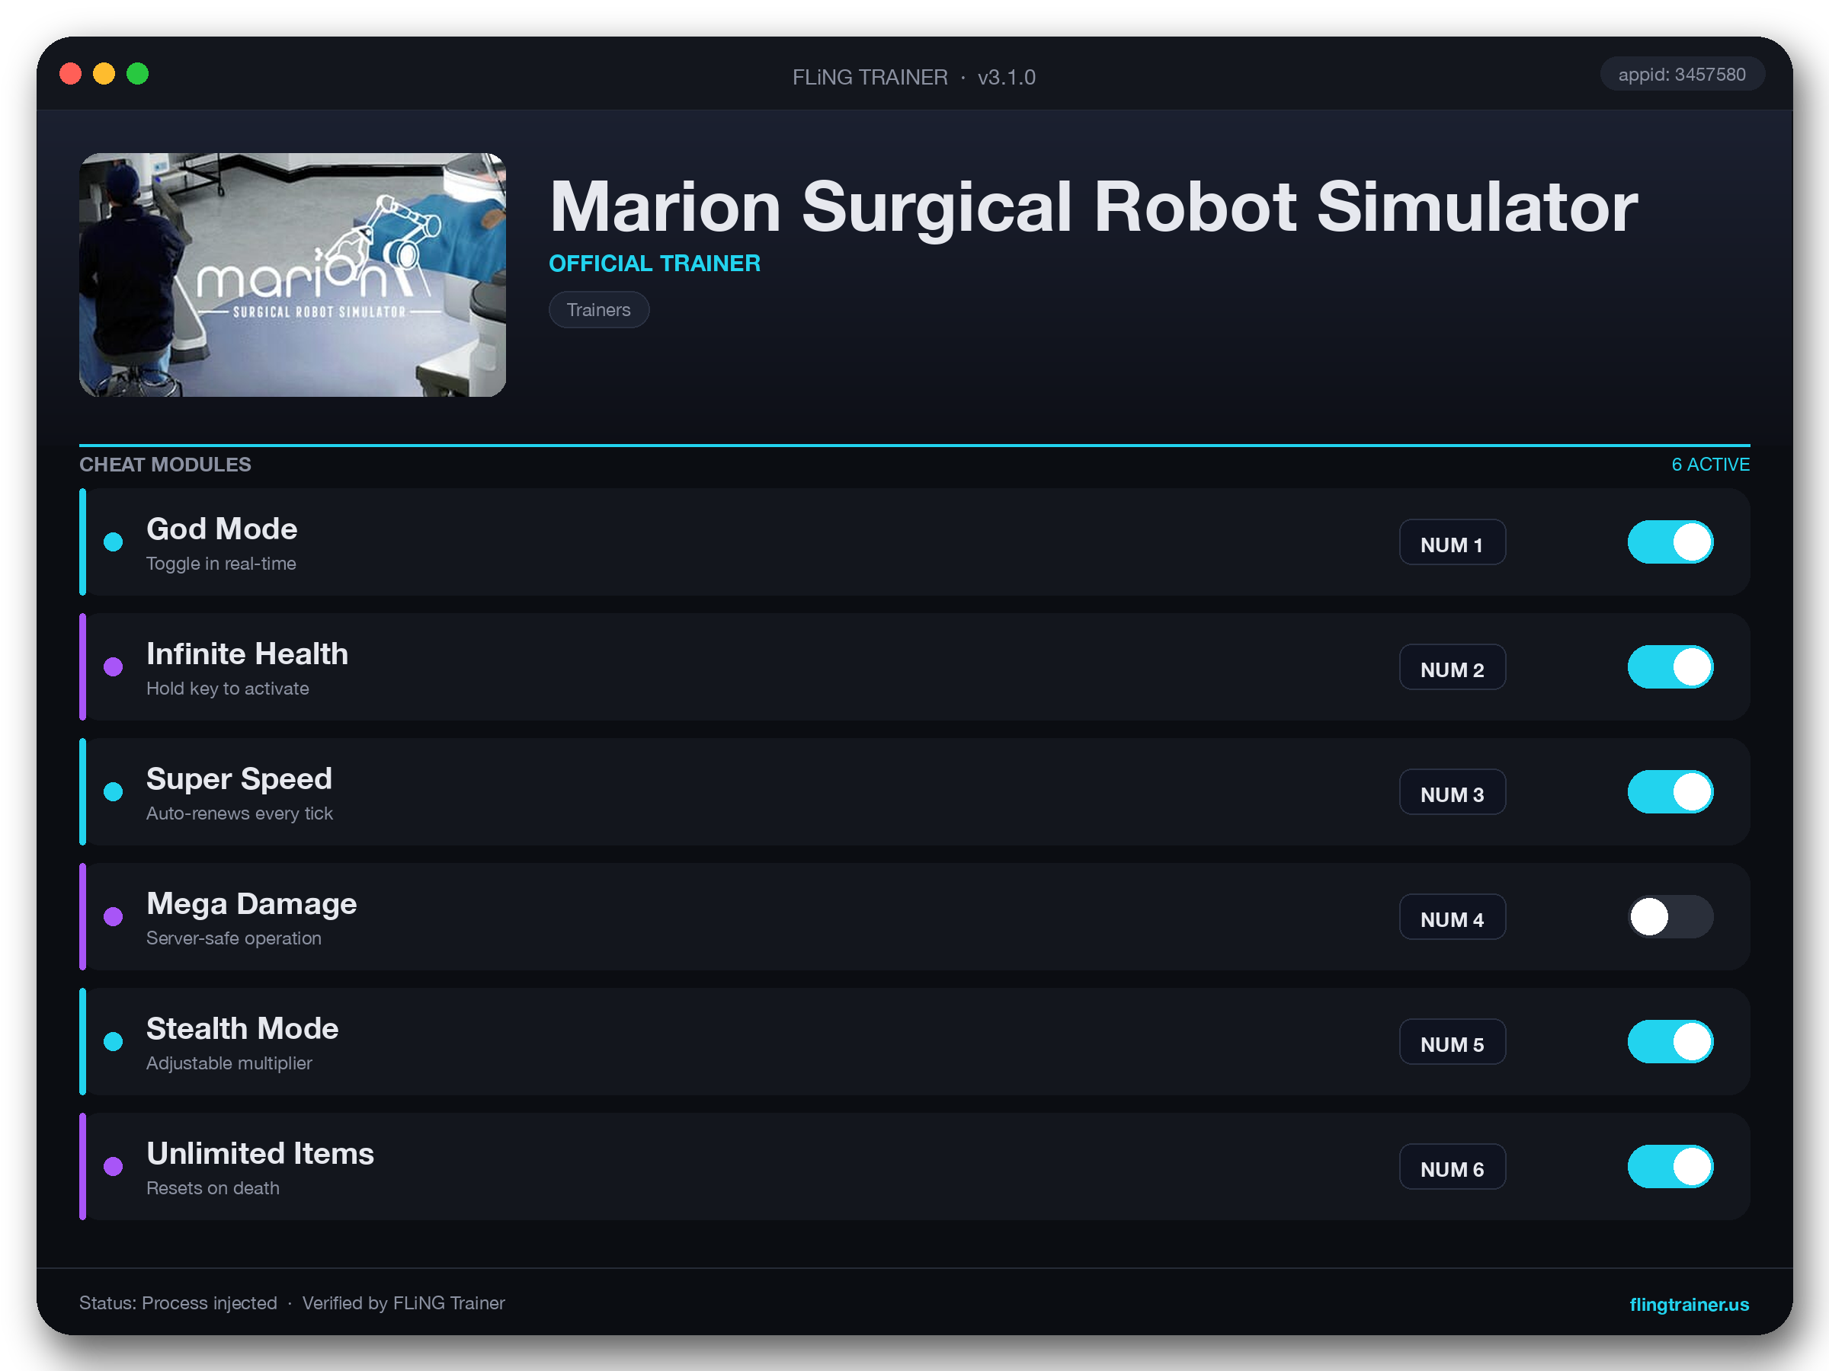Disable the Infinite Health toggle
Screen dimensions: 1829x1371
pyautogui.click(x=1670, y=667)
